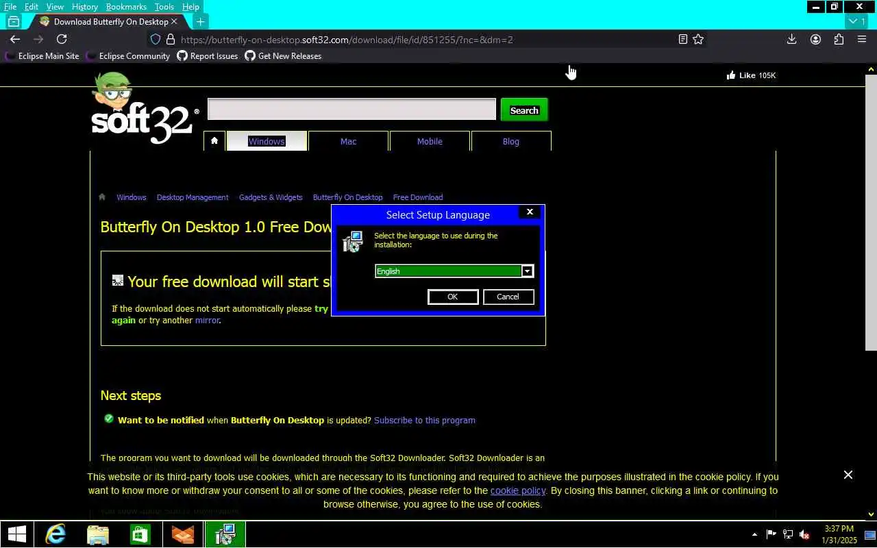This screenshot has width=877, height=548.
Task: Click the green Search button
Action: [x=524, y=110]
